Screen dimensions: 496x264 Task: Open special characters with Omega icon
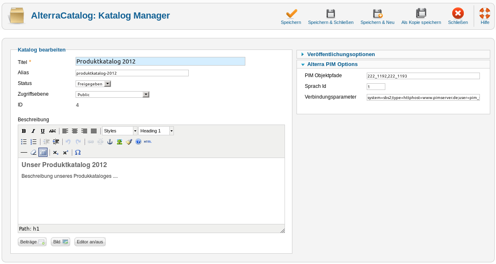click(x=78, y=152)
